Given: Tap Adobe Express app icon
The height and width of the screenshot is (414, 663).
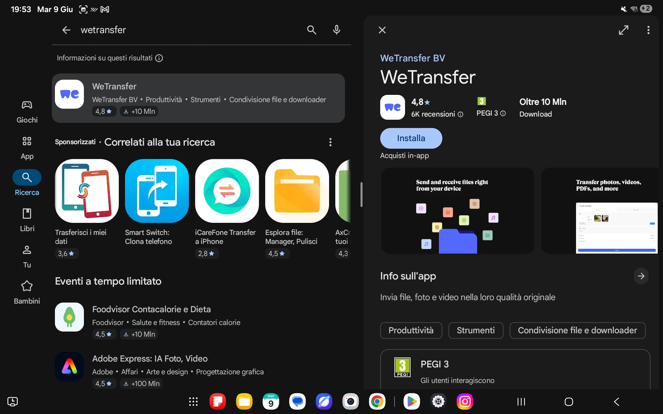Looking at the screenshot, I should click(x=69, y=366).
